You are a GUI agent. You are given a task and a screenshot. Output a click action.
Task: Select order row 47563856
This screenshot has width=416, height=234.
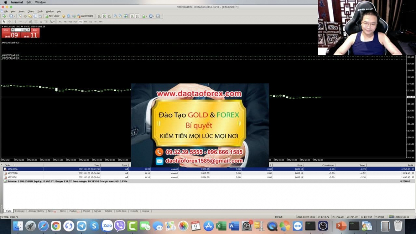[x=209, y=169]
